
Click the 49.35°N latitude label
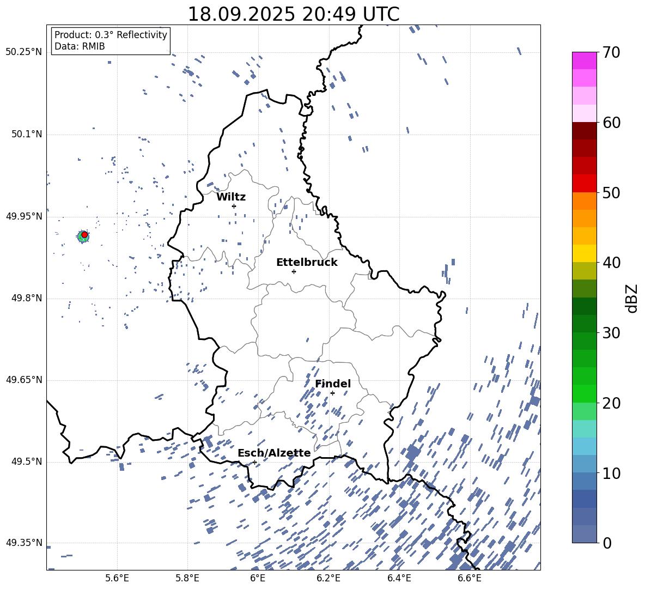pyautogui.click(x=24, y=543)
